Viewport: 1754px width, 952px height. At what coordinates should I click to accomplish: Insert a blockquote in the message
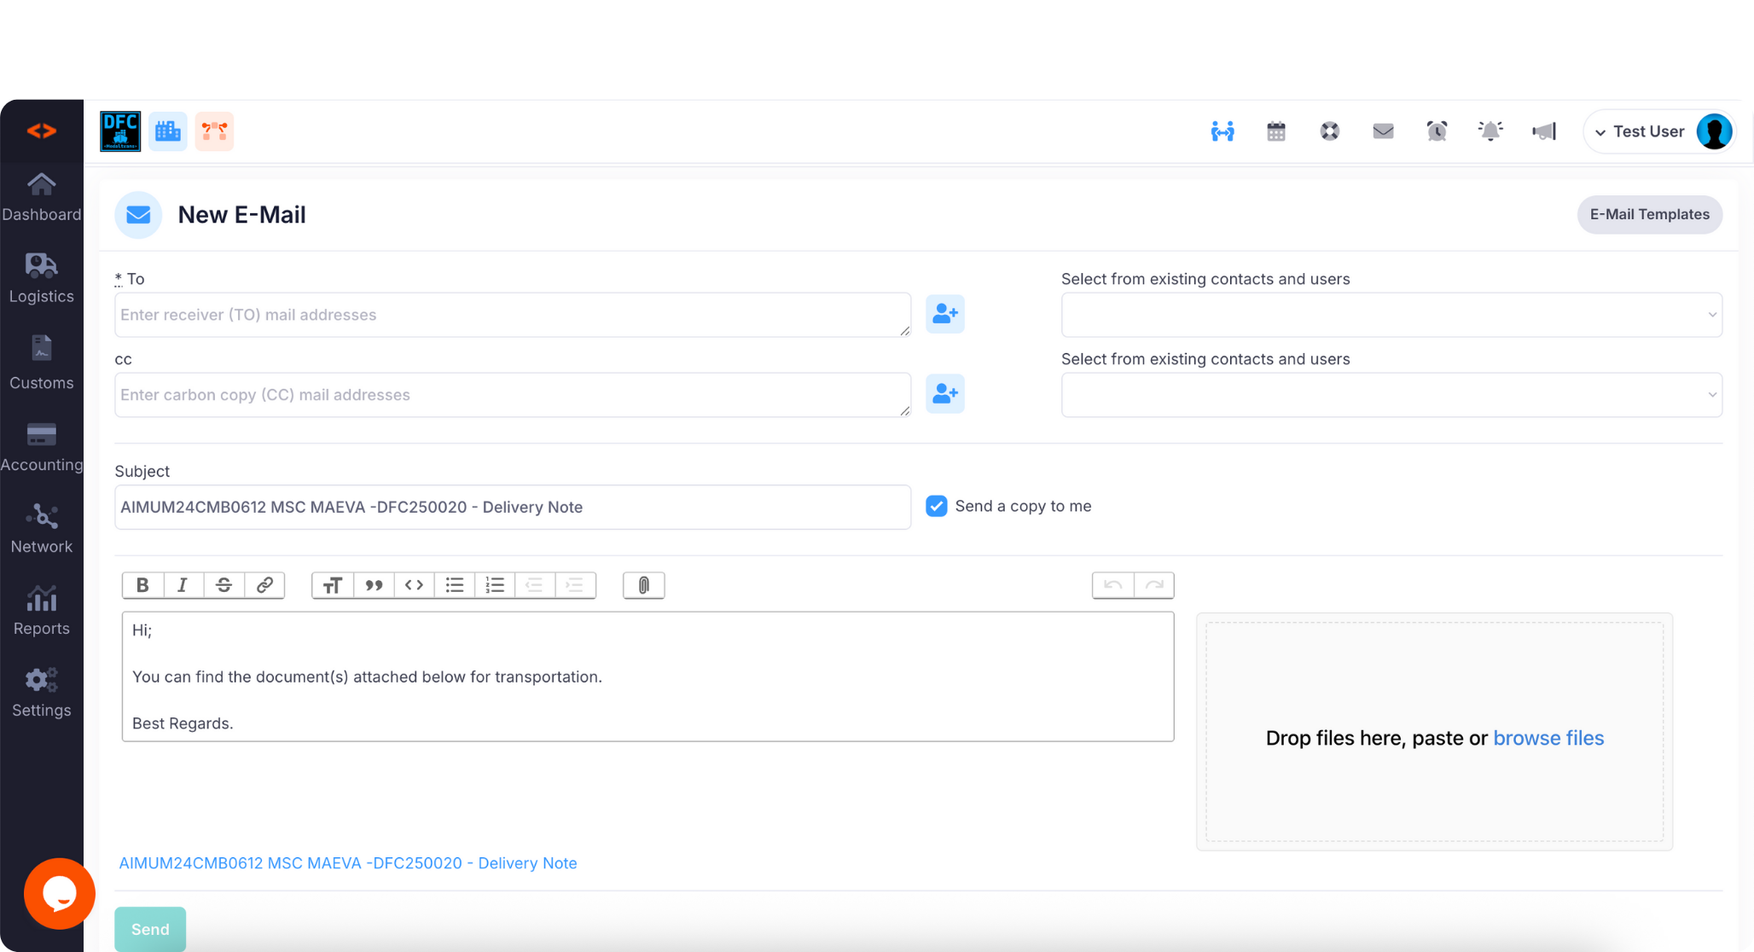pyautogui.click(x=374, y=585)
